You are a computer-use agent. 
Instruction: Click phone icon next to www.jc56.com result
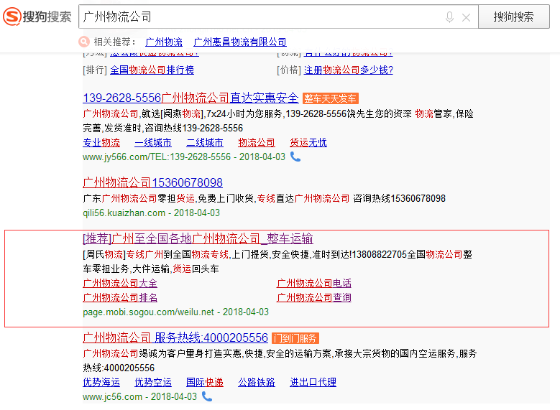point(207,396)
